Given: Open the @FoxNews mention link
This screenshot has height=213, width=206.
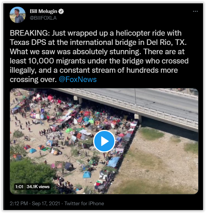Looking at the screenshot, I should tap(78, 79).
